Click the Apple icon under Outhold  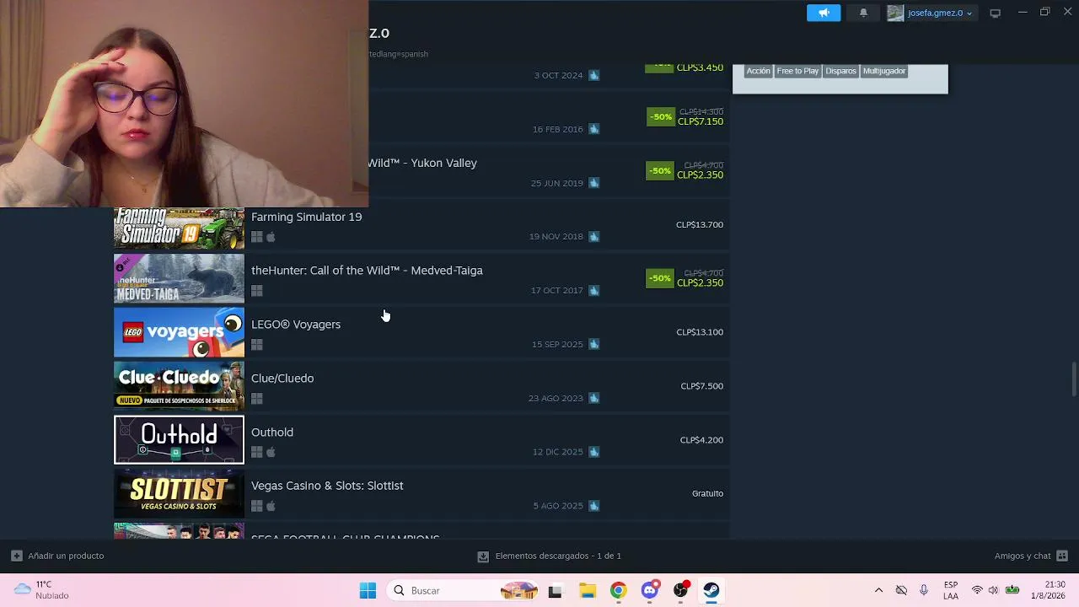[271, 453]
